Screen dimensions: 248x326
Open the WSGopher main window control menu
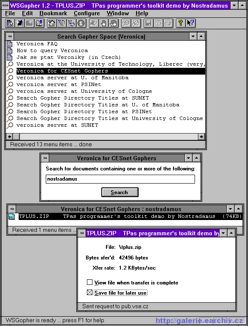pyautogui.click(x=5, y=6)
